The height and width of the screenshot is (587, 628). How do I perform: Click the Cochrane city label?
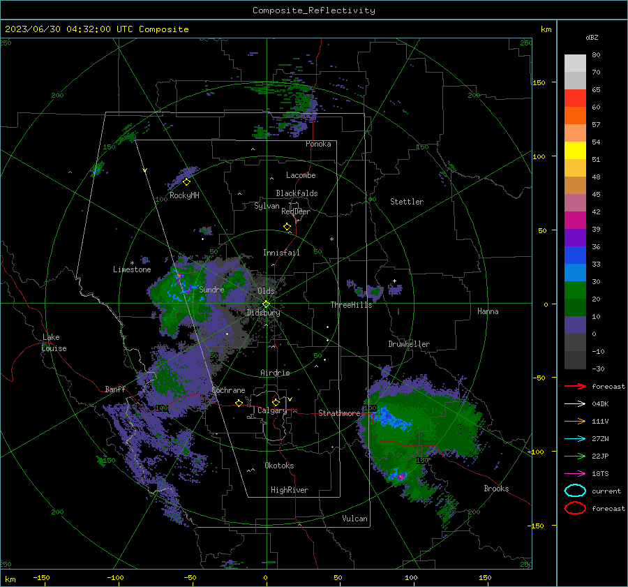228,390
